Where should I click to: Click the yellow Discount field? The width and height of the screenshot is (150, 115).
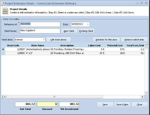47,104
